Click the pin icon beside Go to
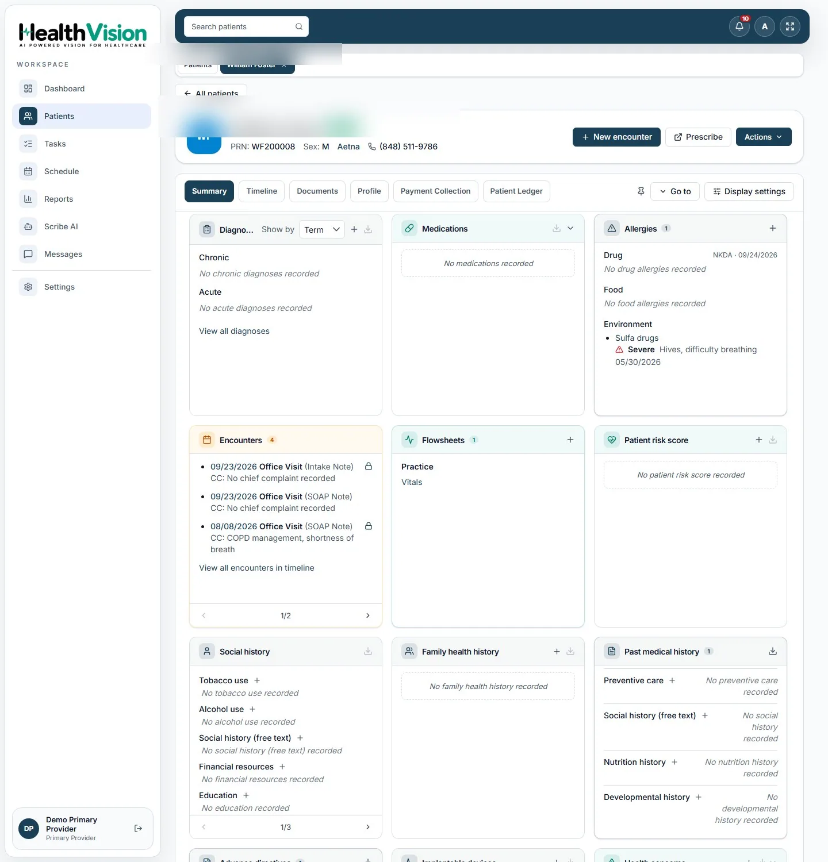 [641, 191]
